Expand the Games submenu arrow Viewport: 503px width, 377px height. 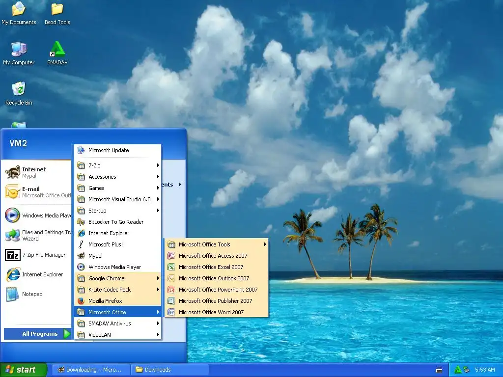pos(158,188)
